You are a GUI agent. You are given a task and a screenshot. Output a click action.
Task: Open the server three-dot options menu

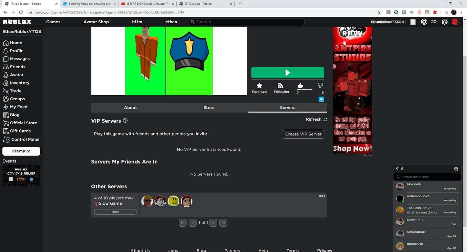pos(322,196)
